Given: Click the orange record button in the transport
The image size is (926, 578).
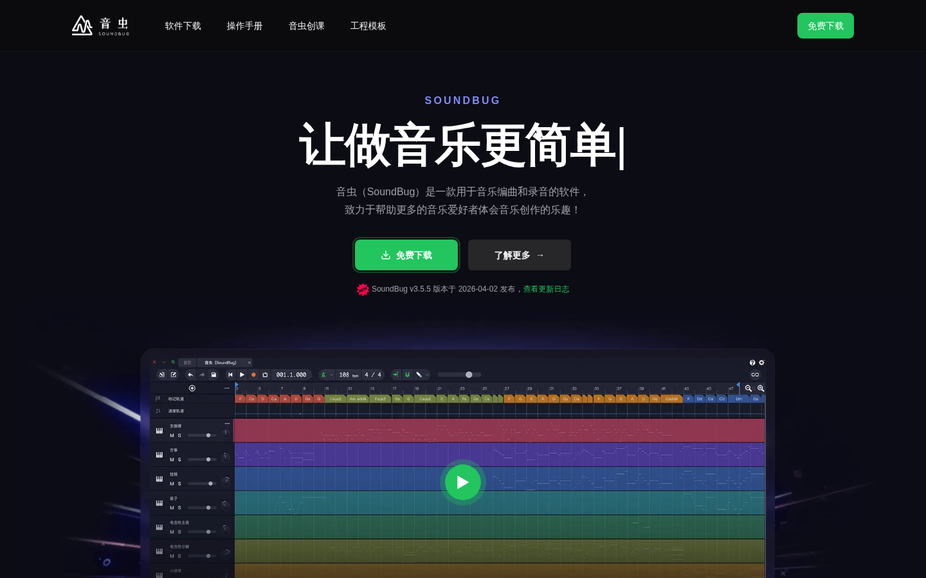Looking at the screenshot, I should coord(253,374).
